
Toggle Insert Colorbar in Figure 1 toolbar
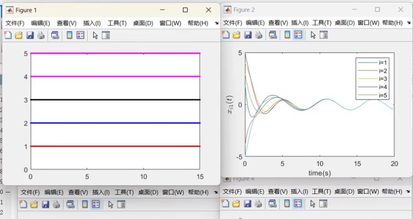(70, 35)
